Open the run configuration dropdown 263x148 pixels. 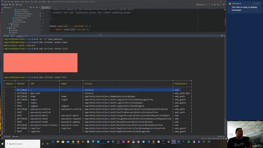pos(202,5)
